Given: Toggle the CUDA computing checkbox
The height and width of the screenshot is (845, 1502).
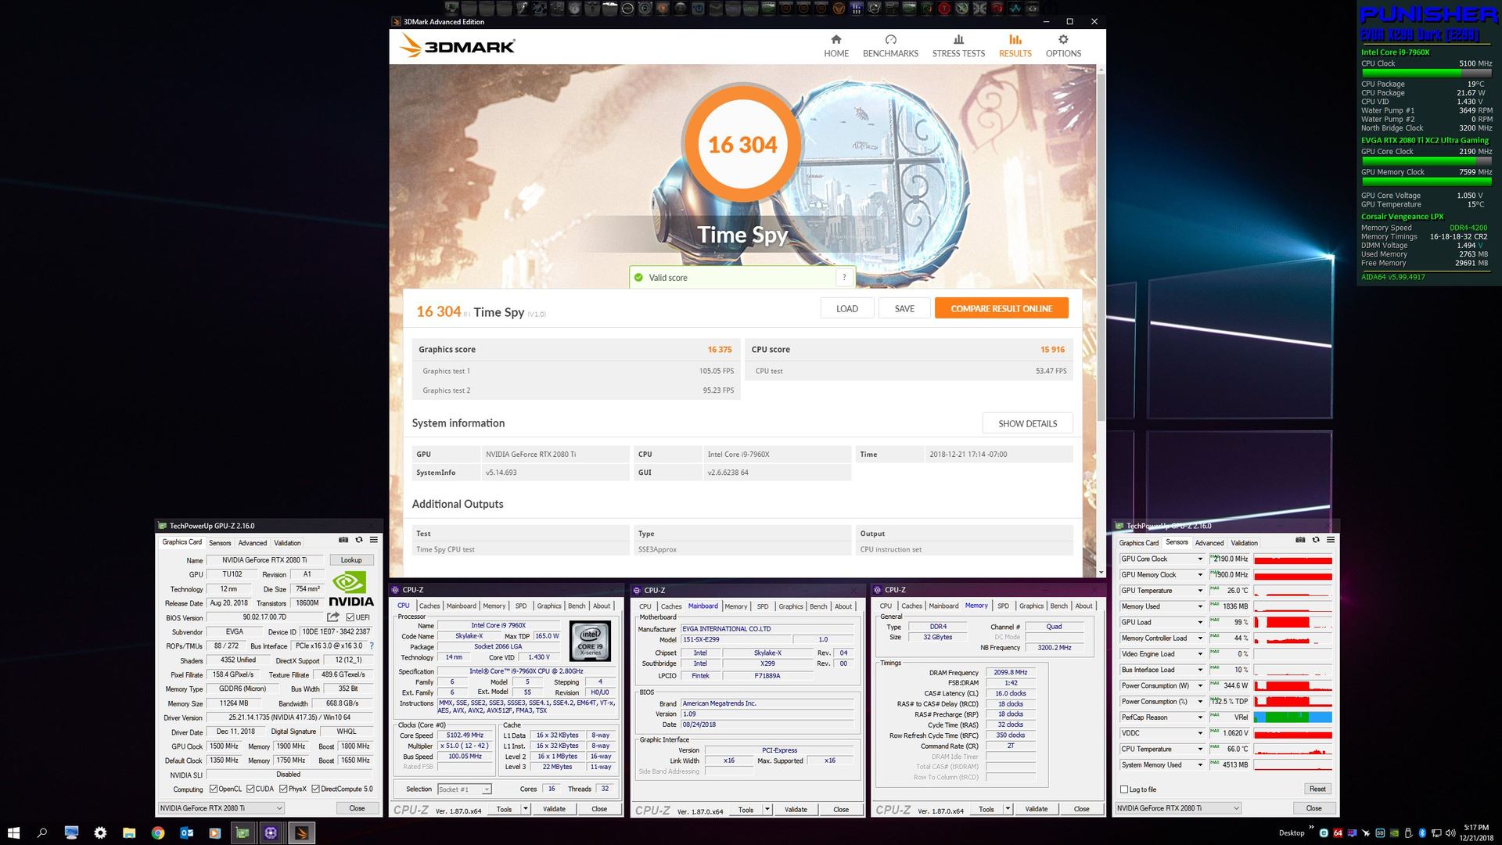Looking at the screenshot, I should (x=250, y=789).
